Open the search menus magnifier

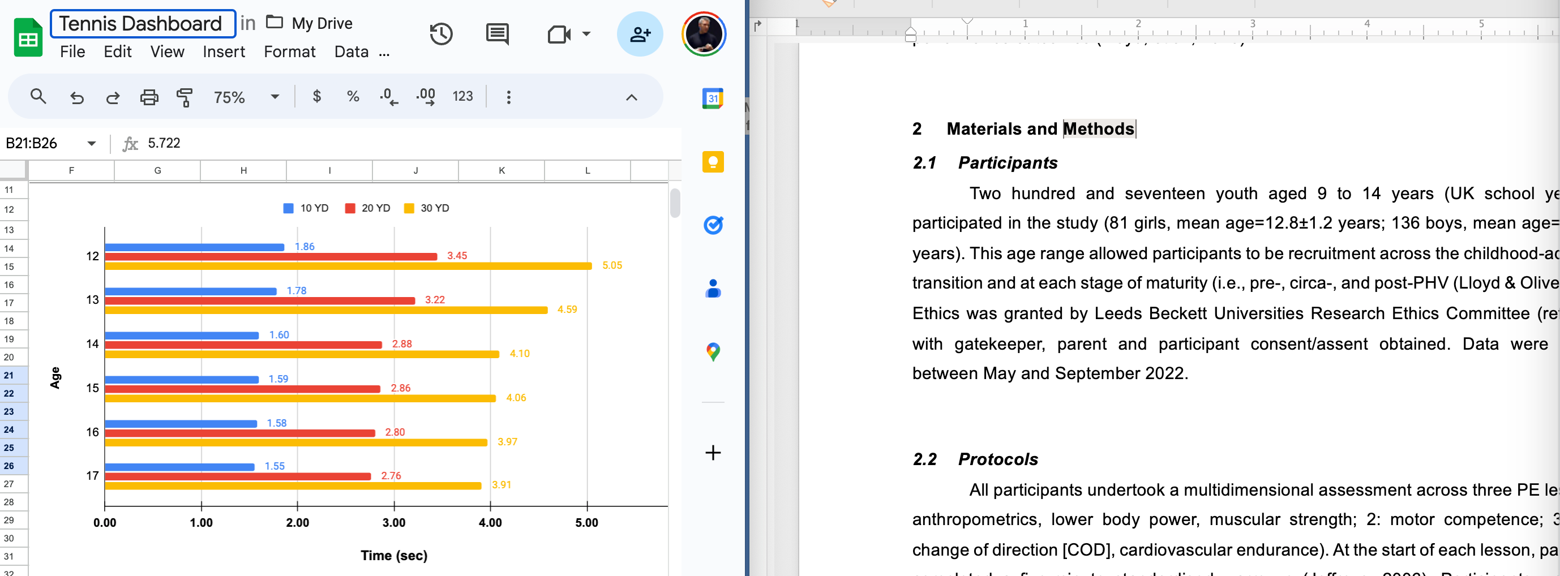point(38,96)
